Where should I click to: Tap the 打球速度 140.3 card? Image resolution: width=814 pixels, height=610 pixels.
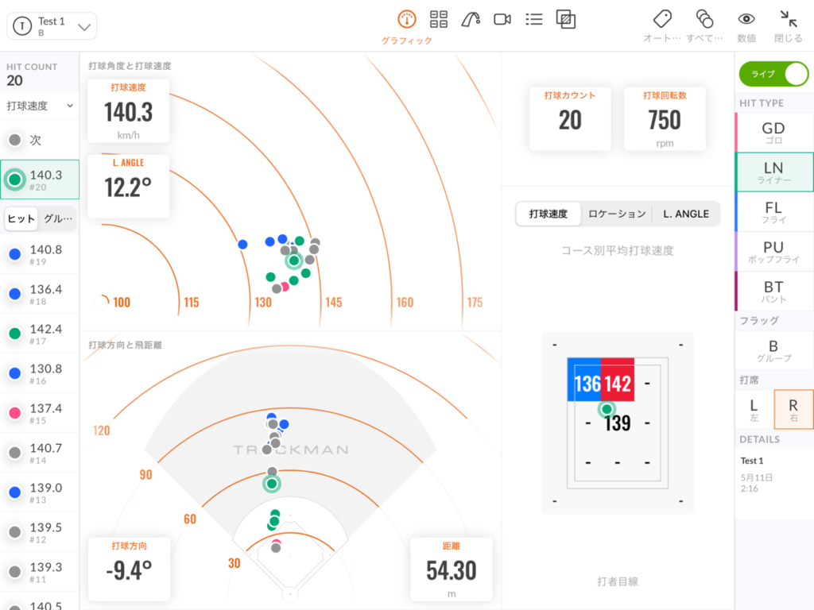128,111
